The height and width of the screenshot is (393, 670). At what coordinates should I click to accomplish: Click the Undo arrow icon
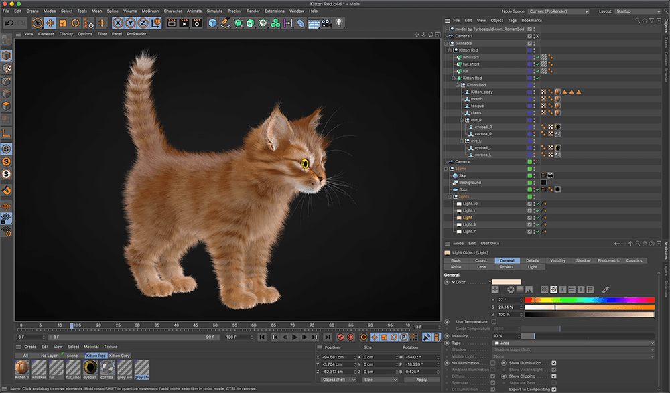(x=9, y=23)
